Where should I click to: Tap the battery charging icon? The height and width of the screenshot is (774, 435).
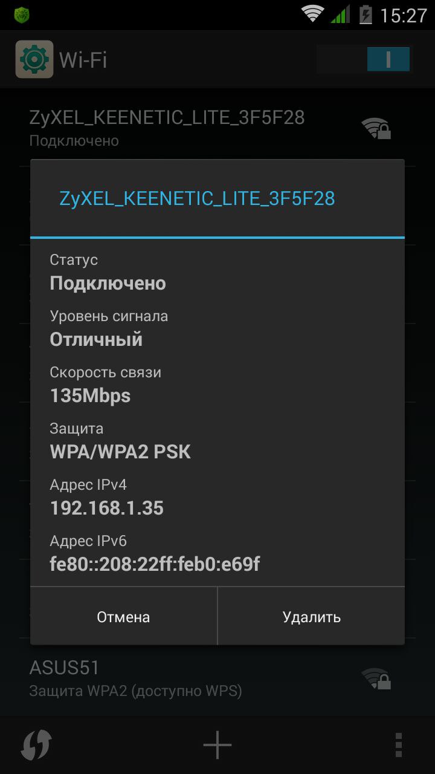click(366, 14)
